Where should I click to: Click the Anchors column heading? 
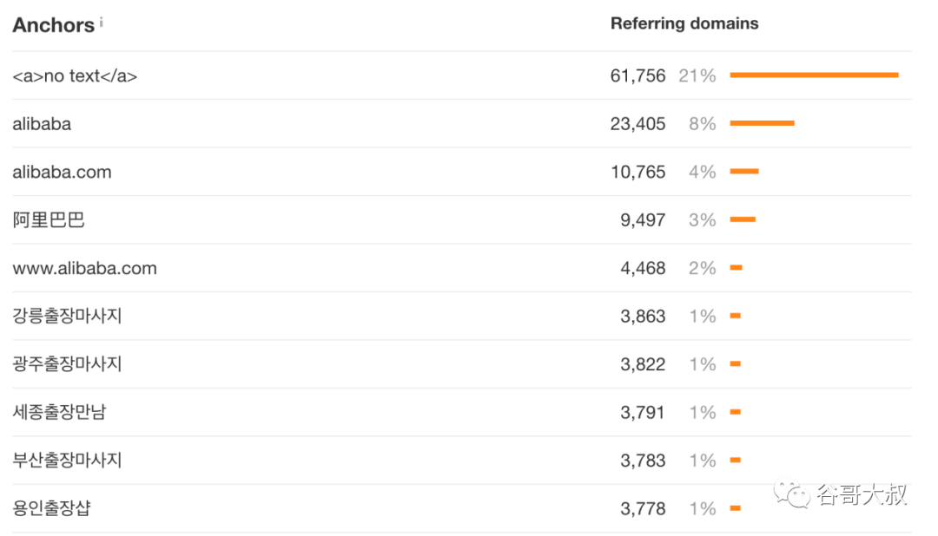53,25
